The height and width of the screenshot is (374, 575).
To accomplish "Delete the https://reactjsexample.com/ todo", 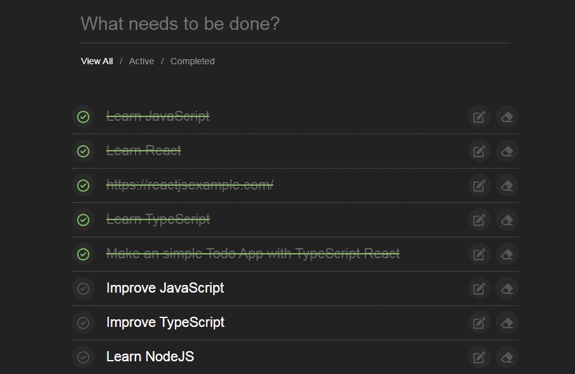I will click(506, 185).
